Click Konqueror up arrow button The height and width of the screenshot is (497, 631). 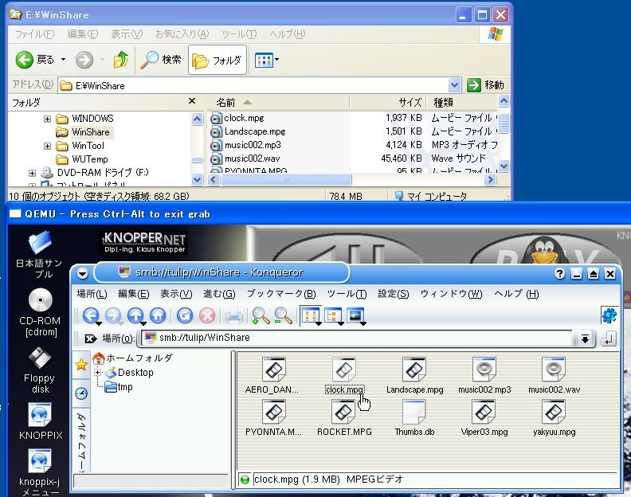[136, 315]
